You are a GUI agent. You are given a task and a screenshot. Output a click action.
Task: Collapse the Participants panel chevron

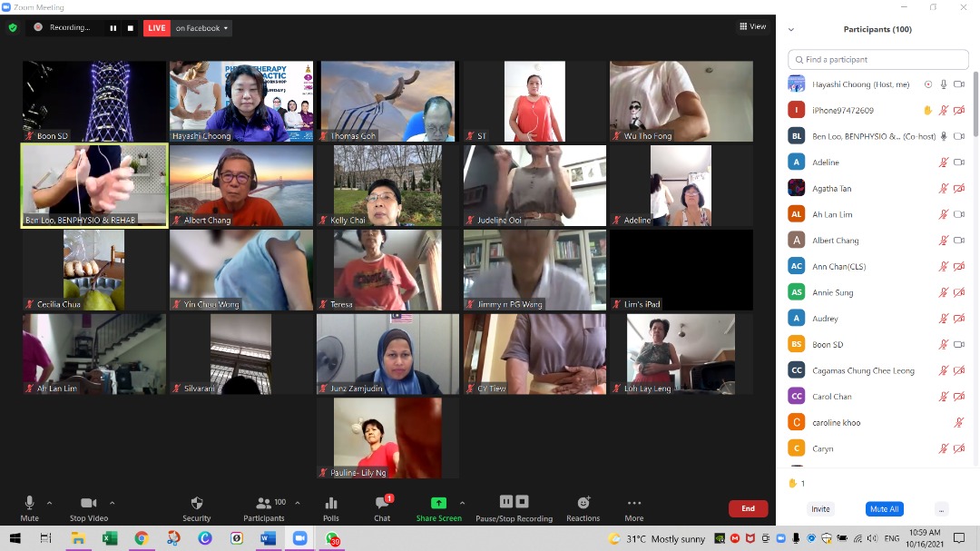791,29
